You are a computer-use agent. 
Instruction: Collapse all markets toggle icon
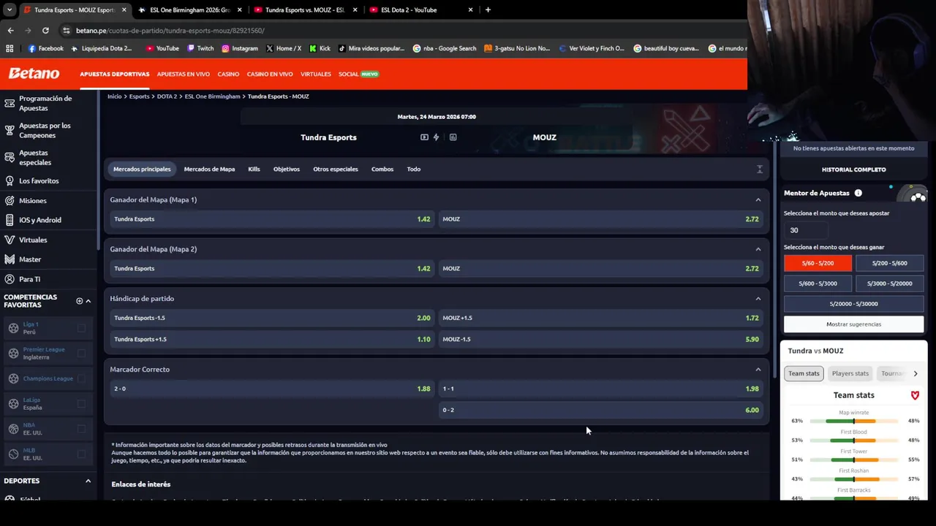pyautogui.click(x=759, y=169)
